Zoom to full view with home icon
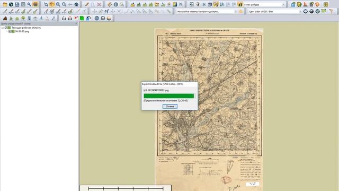Viewport: 339px width, 191px height. 76,4
